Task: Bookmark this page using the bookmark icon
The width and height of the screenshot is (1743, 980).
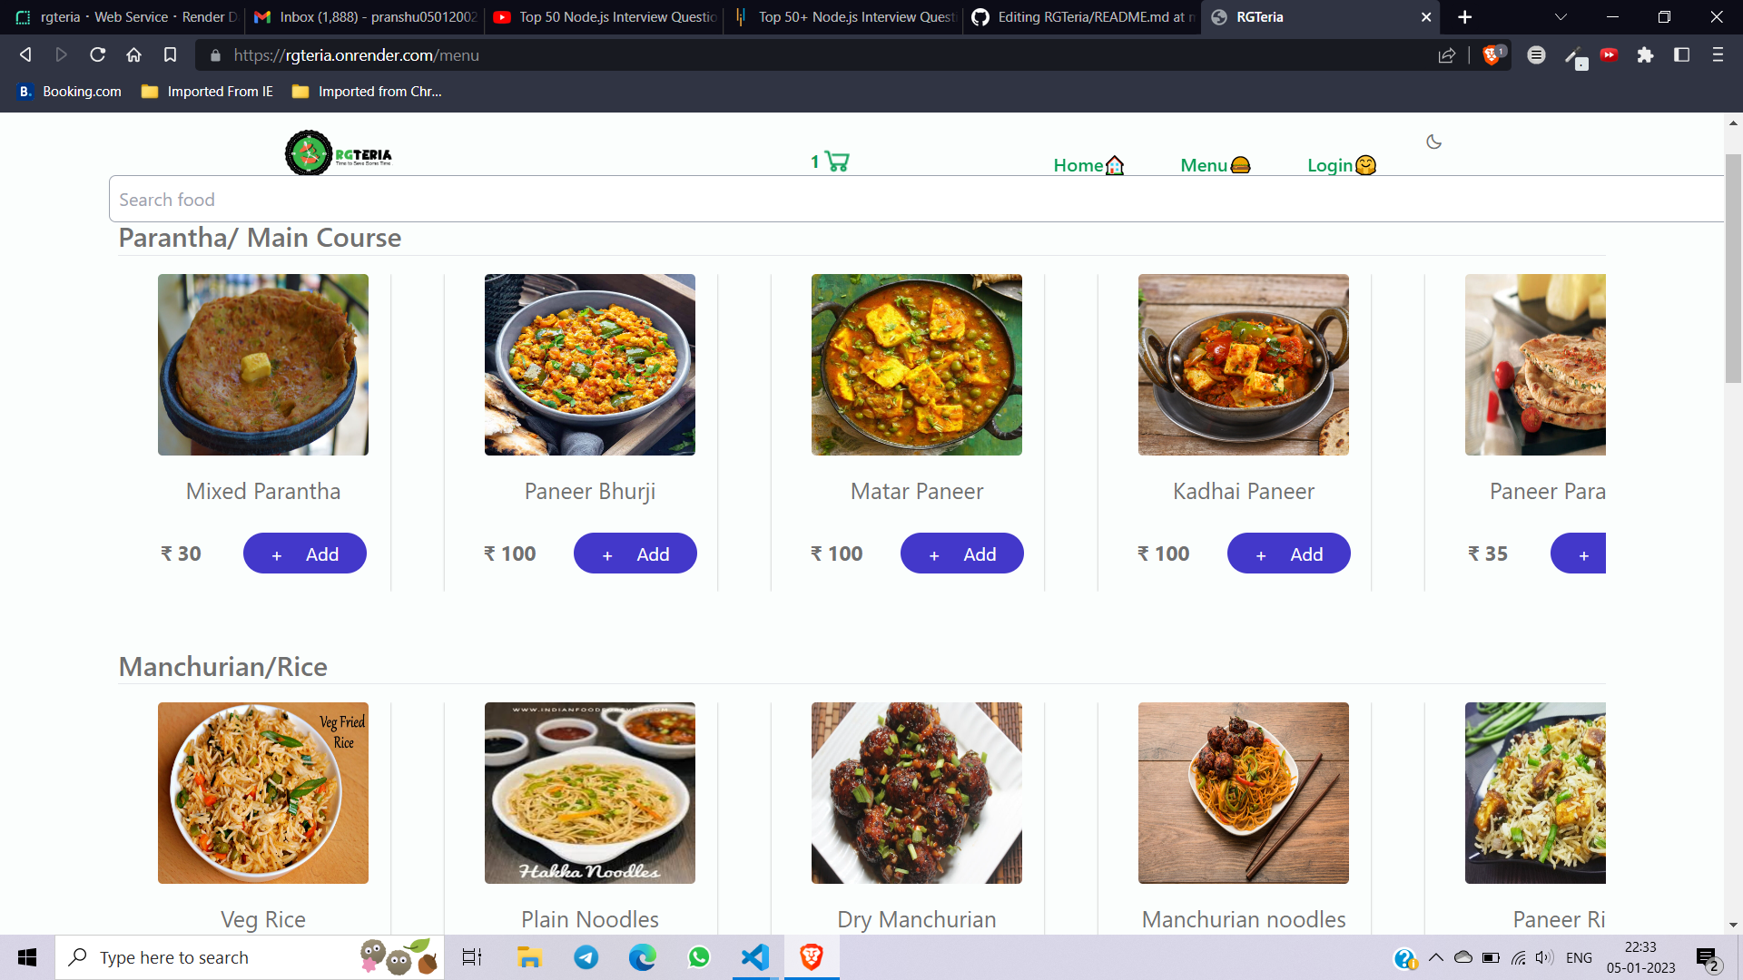Action: [x=170, y=55]
